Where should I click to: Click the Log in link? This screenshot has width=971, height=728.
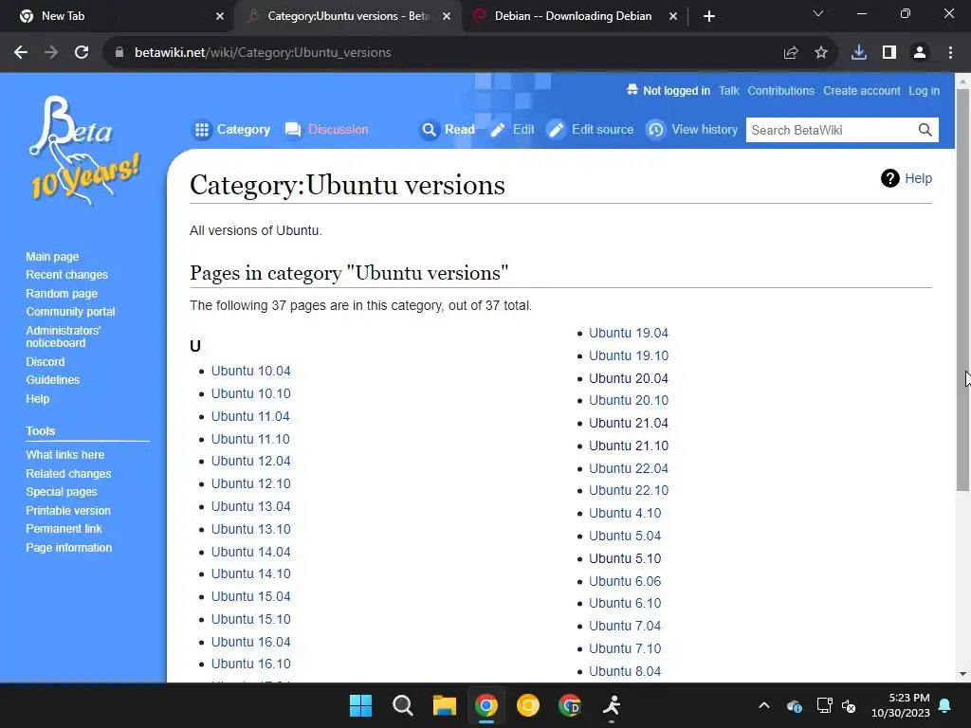point(924,90)
